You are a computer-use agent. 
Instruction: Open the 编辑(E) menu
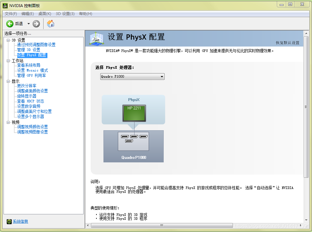28,14
